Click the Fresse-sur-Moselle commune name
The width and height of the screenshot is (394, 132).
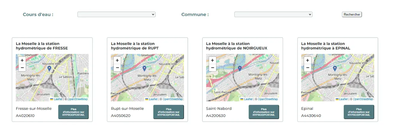click(34, 108)
